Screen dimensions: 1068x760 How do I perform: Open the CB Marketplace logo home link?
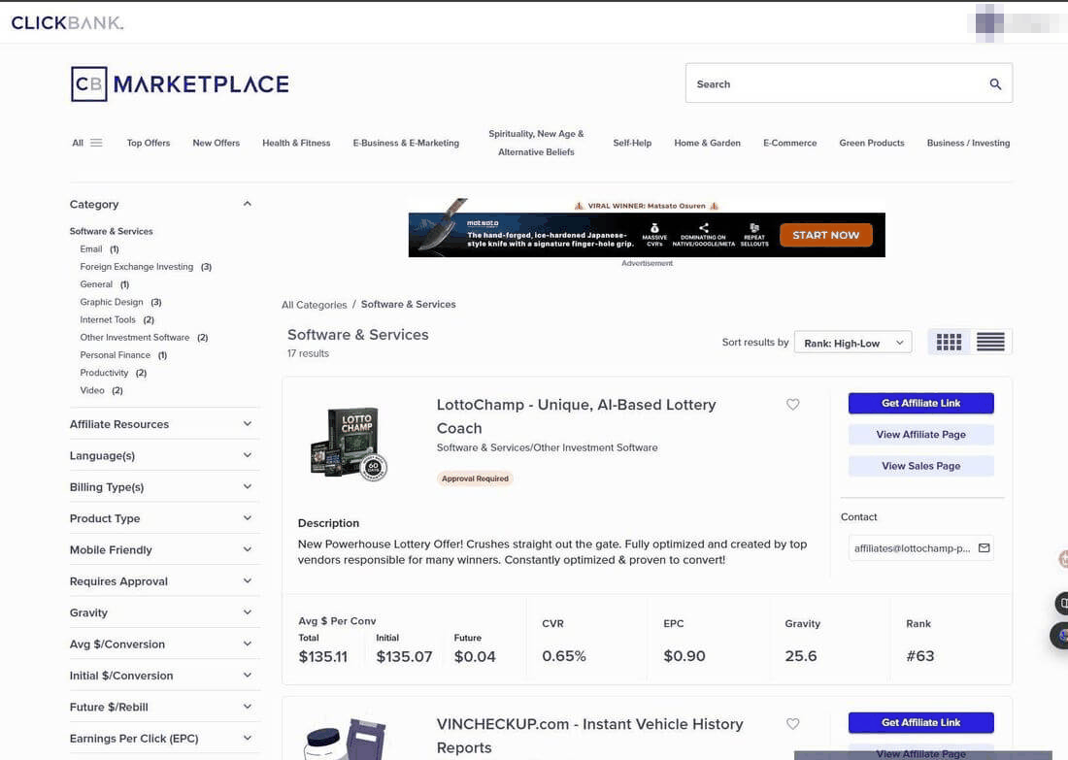click(x=180, y=83)
